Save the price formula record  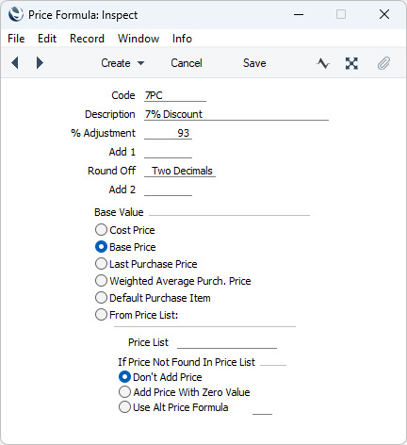coord(254,63)
